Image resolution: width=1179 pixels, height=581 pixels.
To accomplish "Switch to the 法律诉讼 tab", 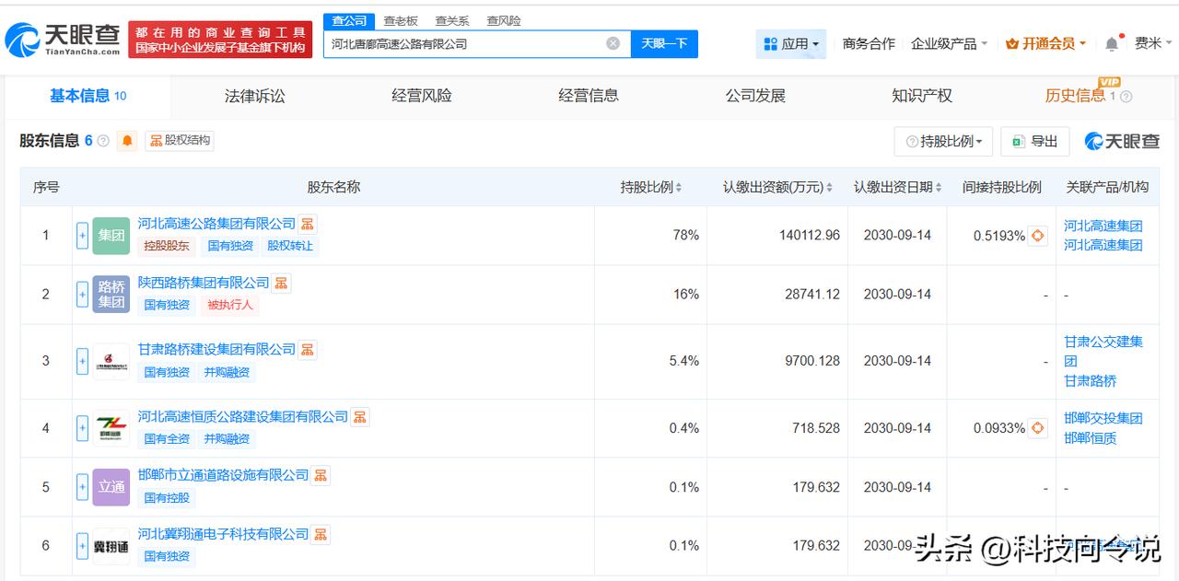I will point(254,96).
